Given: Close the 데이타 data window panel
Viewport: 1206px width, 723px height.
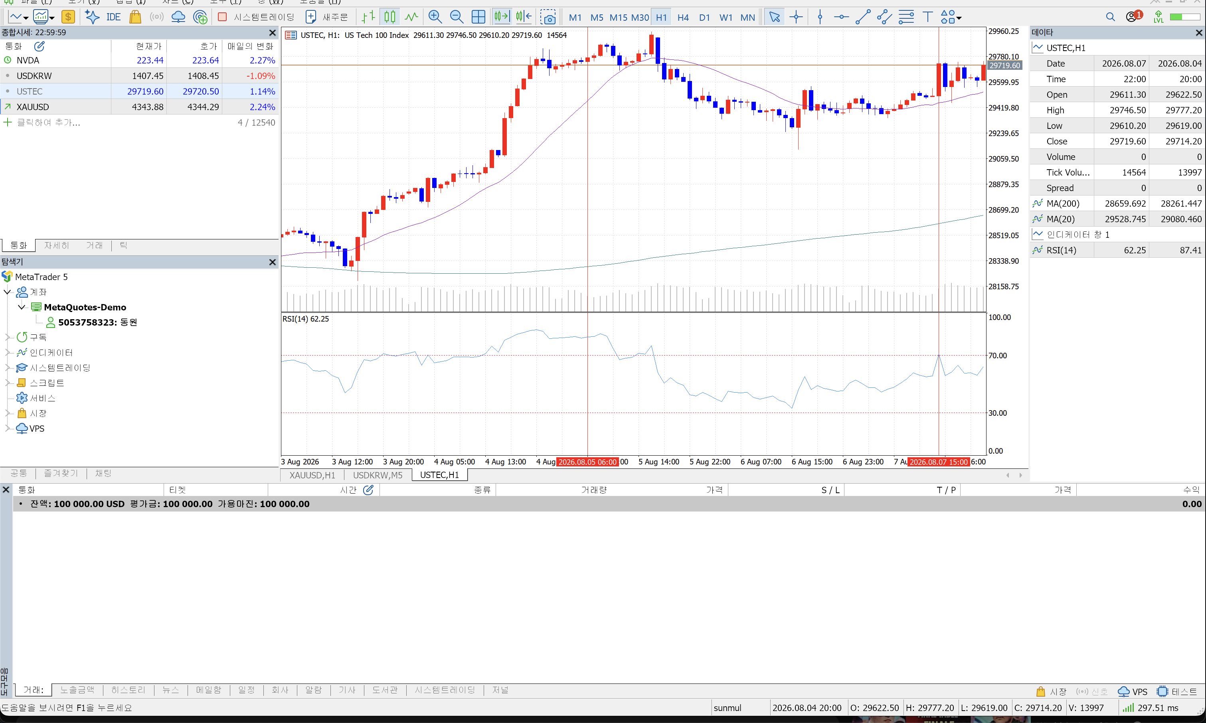Looking at the screenshot, I should point(1199,33).
